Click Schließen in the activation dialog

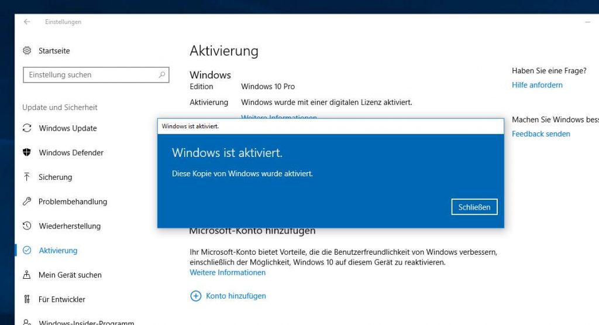(474, 207)
